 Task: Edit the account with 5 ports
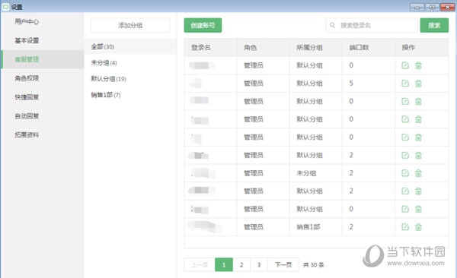point(405,83)
